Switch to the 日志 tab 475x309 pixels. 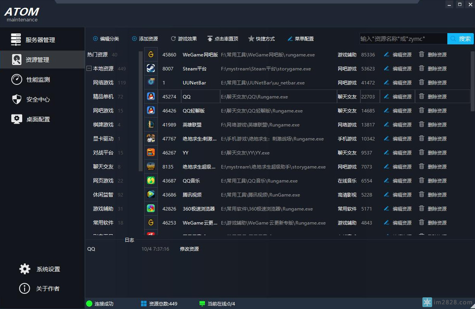click(x=129, y=240)
